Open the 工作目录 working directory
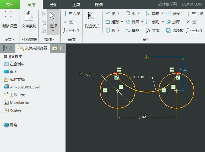Viewport: 205px width, 152px height. point(14,95)
